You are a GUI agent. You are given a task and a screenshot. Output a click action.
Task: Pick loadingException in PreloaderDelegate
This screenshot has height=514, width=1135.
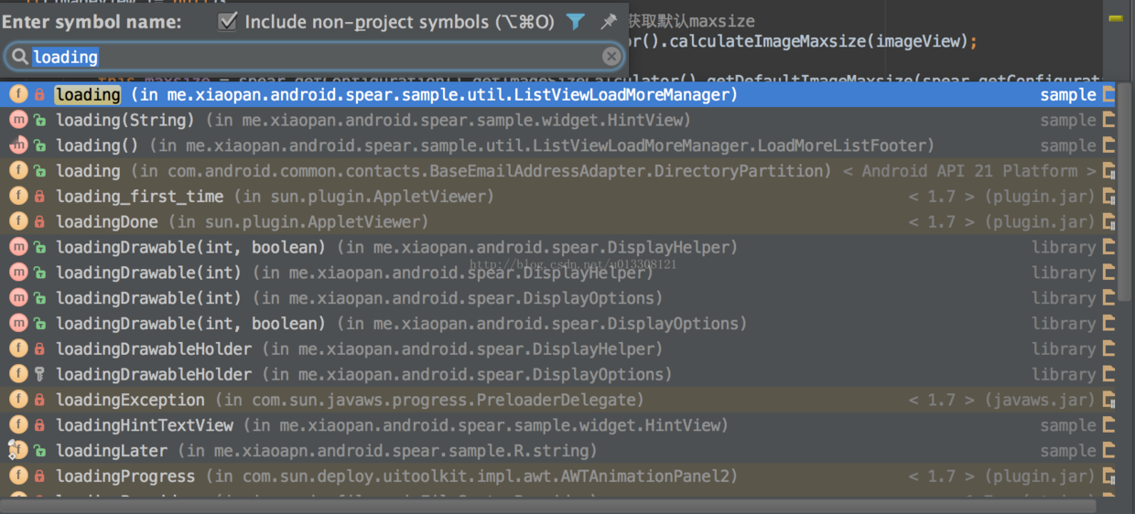(x=558, y=400)
